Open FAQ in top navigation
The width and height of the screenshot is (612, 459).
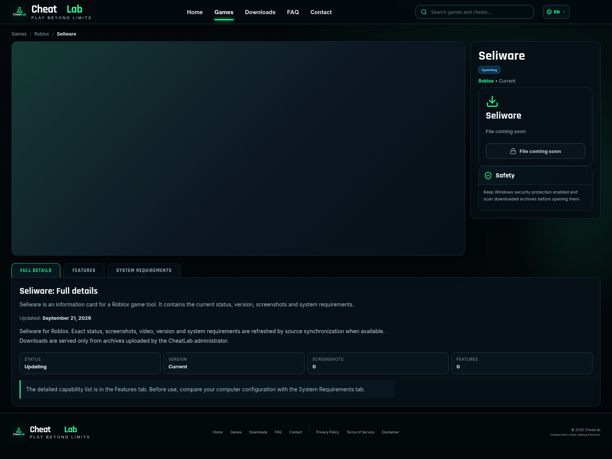click(293, 12)
